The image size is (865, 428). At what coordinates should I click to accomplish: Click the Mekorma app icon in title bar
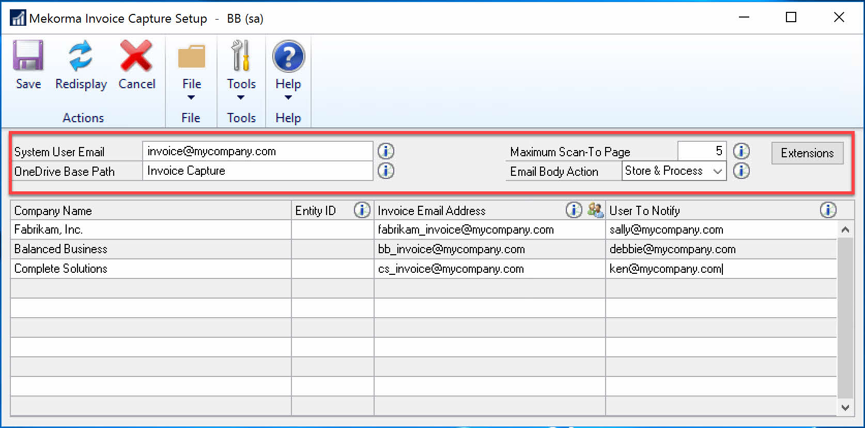(x=18, y=18)
